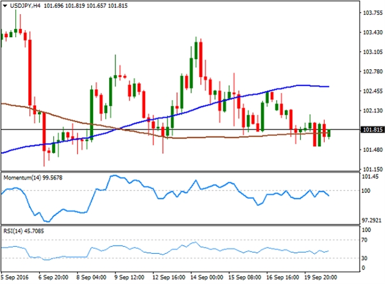The width and height of the screenshot is (385, 284).
Task: Click the 102.455 price axis label
Action: tap(373, 91)
